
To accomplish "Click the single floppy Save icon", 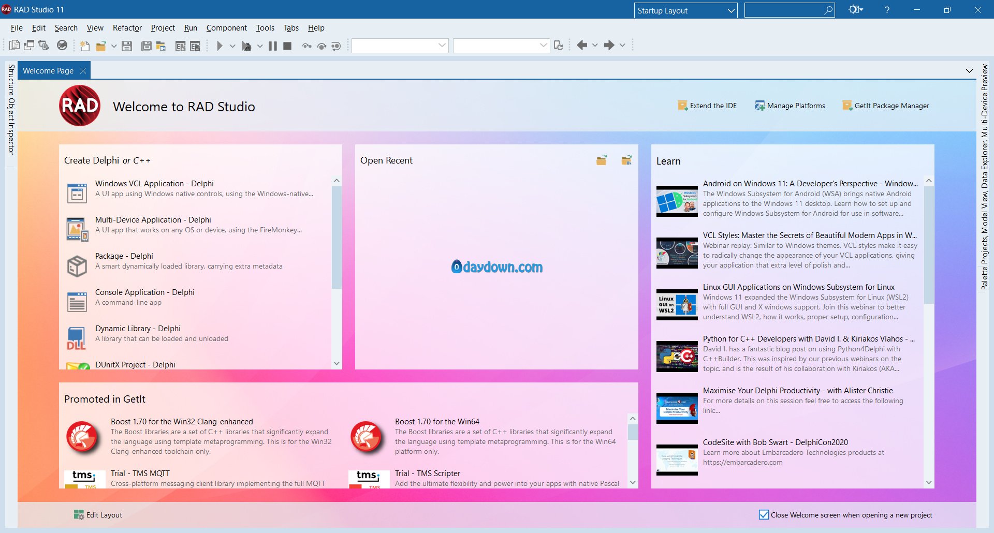I will coord(127,46).
